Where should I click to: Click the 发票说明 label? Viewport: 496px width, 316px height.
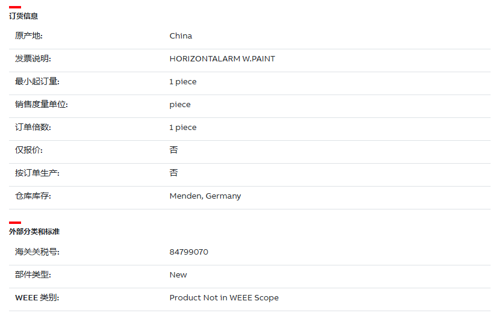(33, 59)
